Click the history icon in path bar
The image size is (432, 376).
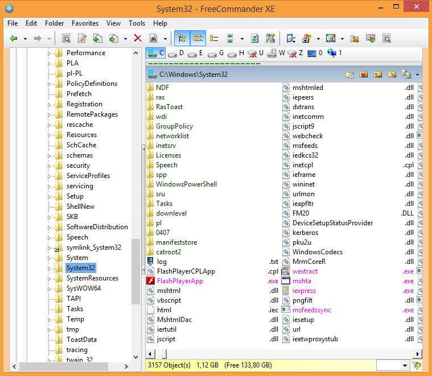click(349, 75)
